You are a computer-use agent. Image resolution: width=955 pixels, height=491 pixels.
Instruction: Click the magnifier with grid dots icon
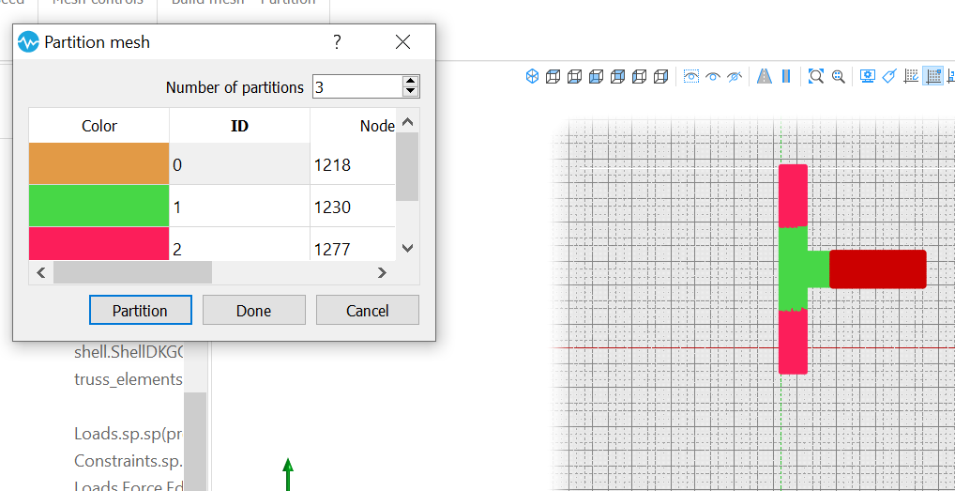tap(838, 76)
